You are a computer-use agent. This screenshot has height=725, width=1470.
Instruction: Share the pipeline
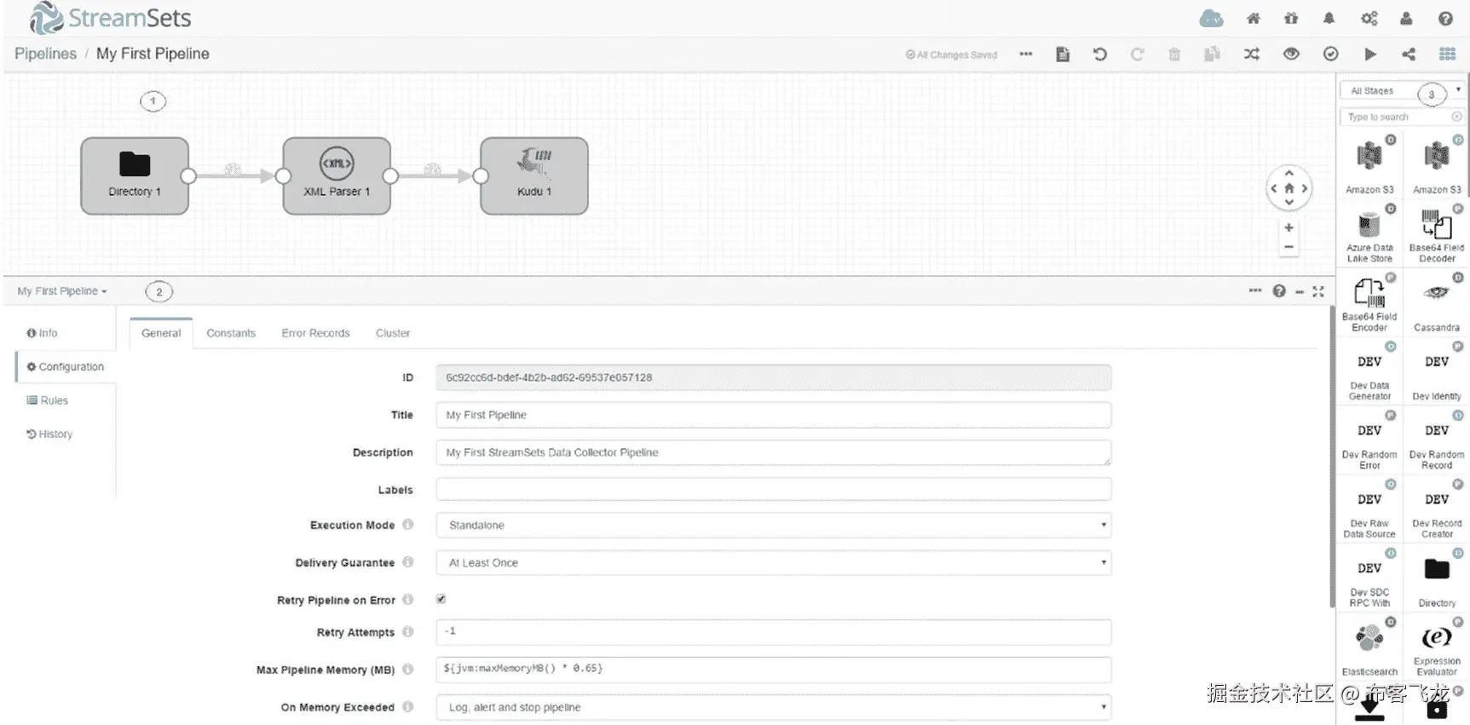click(x=1409, y=54)
